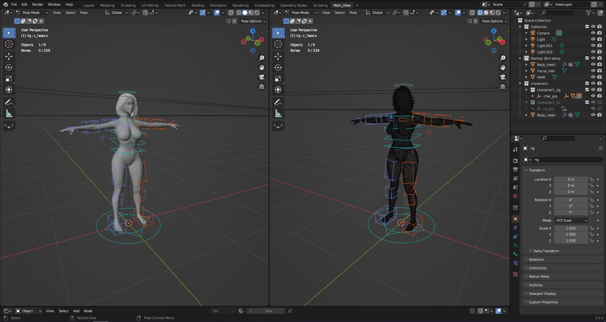Viewport: 606px width, 322px height.
Task: Click the Scale X value field
Action: [x=571, y=228]
